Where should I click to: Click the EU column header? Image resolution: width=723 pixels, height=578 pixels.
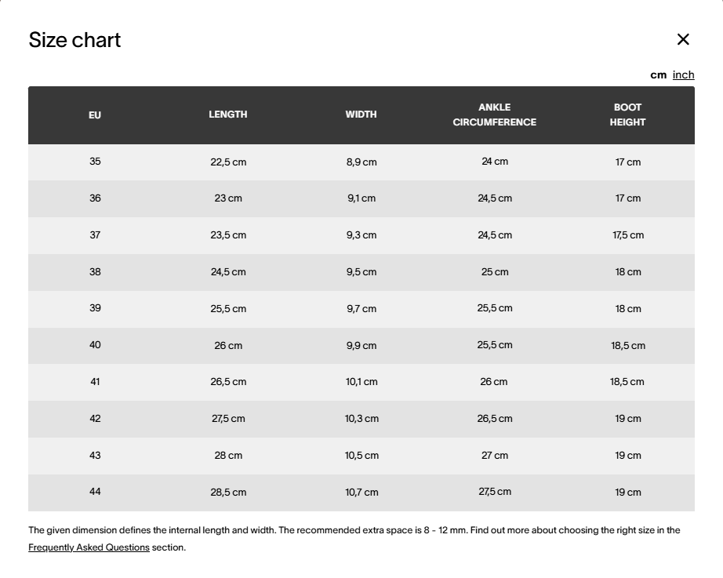(95, 115)
